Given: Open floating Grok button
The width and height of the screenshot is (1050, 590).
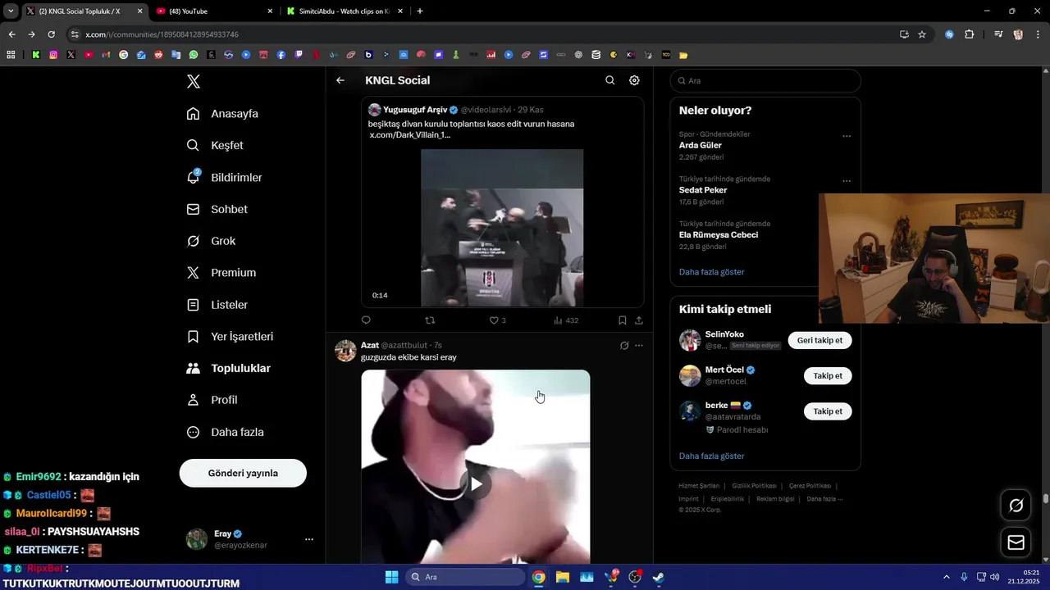Looking at the screenshot, I should (x=1016, y=506).
